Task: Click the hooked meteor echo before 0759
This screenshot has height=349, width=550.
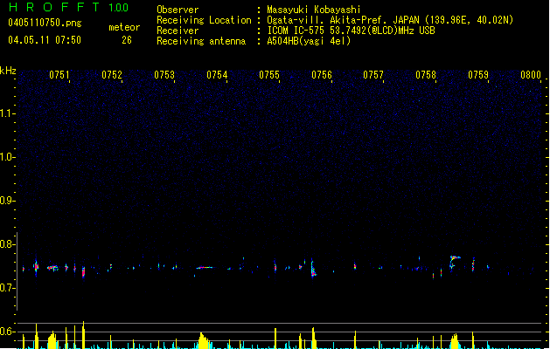Action: pyautogui.click(x=455, y=263)
